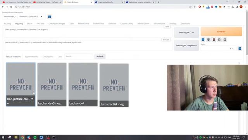Open the Settings tab
This screenshot has width=248, height=140.
pyautogui.click(x=173, y=23)
